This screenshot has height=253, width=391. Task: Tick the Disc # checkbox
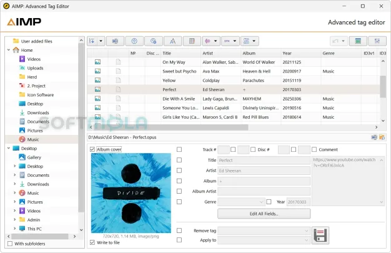[x=253, y=149]
